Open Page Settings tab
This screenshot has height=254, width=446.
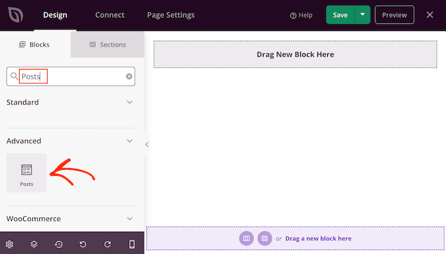[171, 15]
